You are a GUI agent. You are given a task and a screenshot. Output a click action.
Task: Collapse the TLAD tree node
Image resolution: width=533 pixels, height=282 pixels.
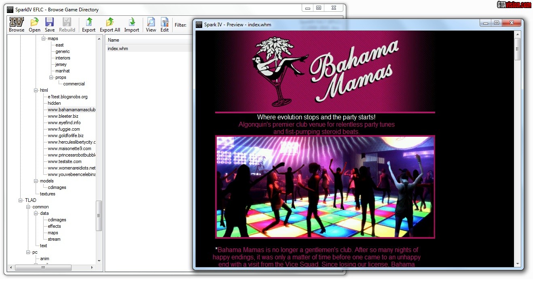[21, 200]
